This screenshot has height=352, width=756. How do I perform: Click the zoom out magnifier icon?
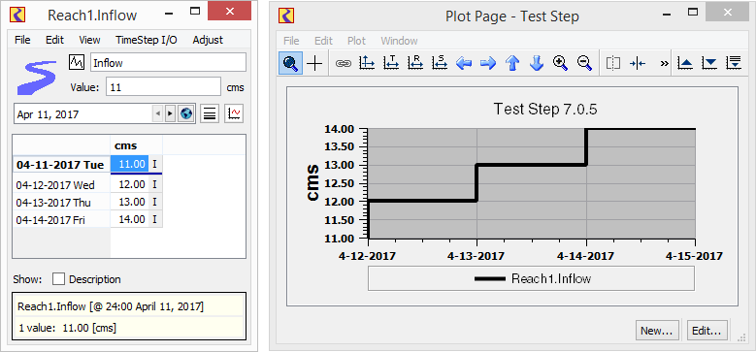(x=584, y=63)
